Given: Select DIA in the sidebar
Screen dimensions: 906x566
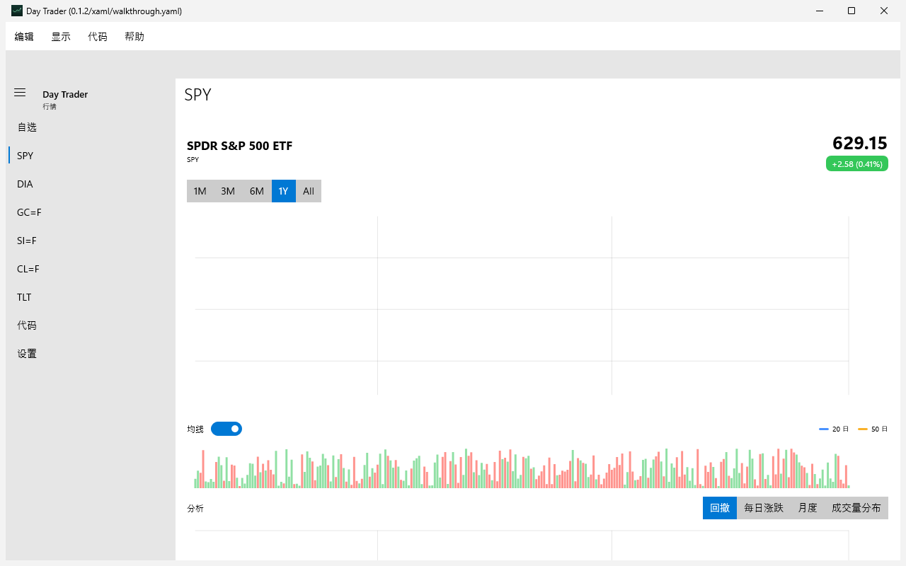Looking at the screenshot, I should pos(91,184).
